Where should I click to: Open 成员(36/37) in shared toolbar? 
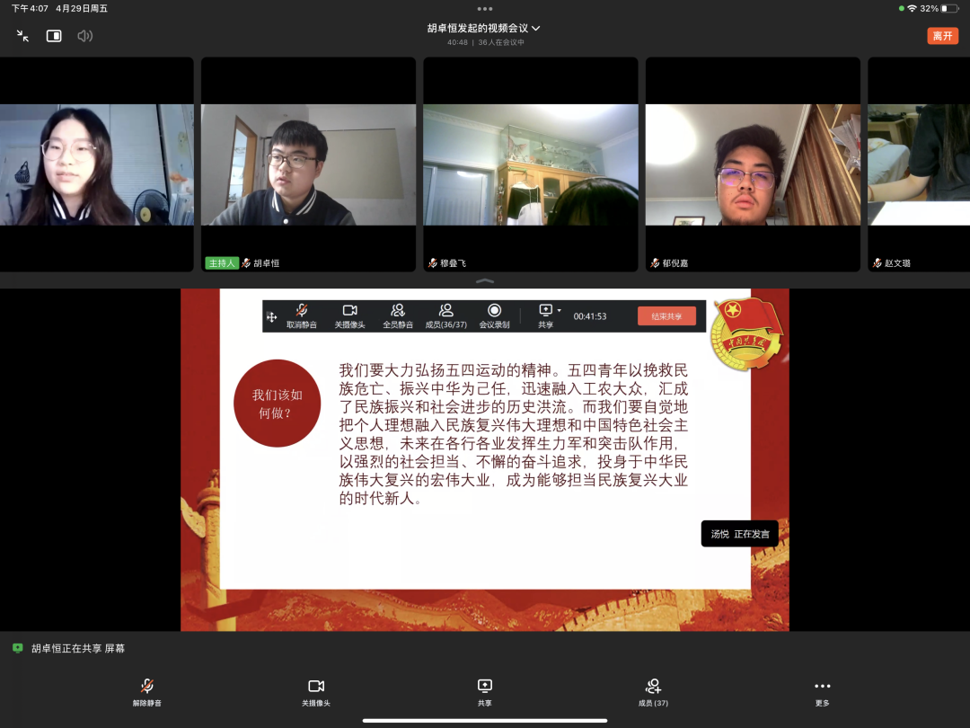(x=446, y=316)
